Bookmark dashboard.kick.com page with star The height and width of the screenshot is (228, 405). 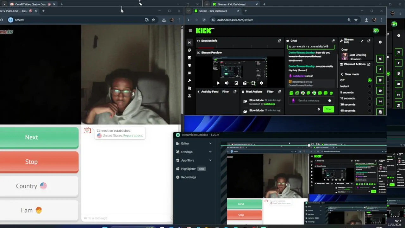(356, 20)
